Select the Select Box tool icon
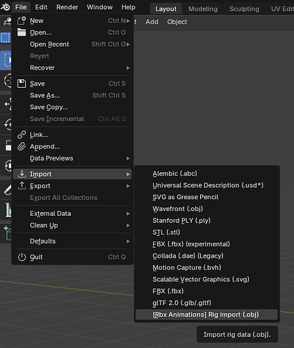Screen dimensions: 294x348 click(6, 60)
